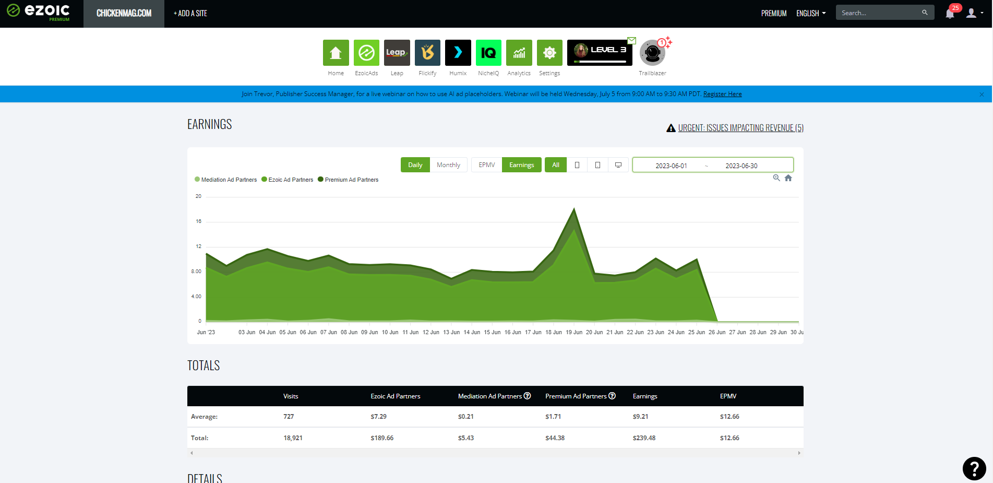Click the Ezoic Ad Partners column header
The image size is (993, 483).
pos(395,396)
